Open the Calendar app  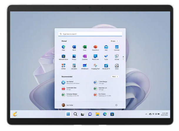pos(117,48)
